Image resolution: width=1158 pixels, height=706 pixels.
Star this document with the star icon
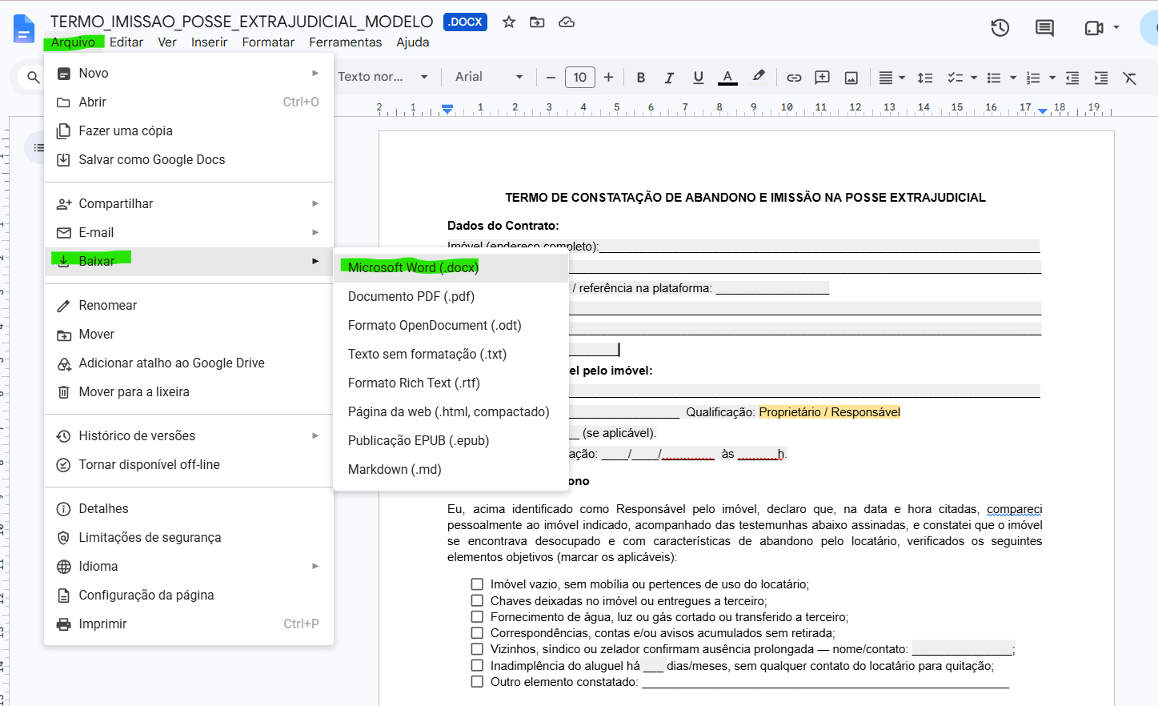point(509,22)
